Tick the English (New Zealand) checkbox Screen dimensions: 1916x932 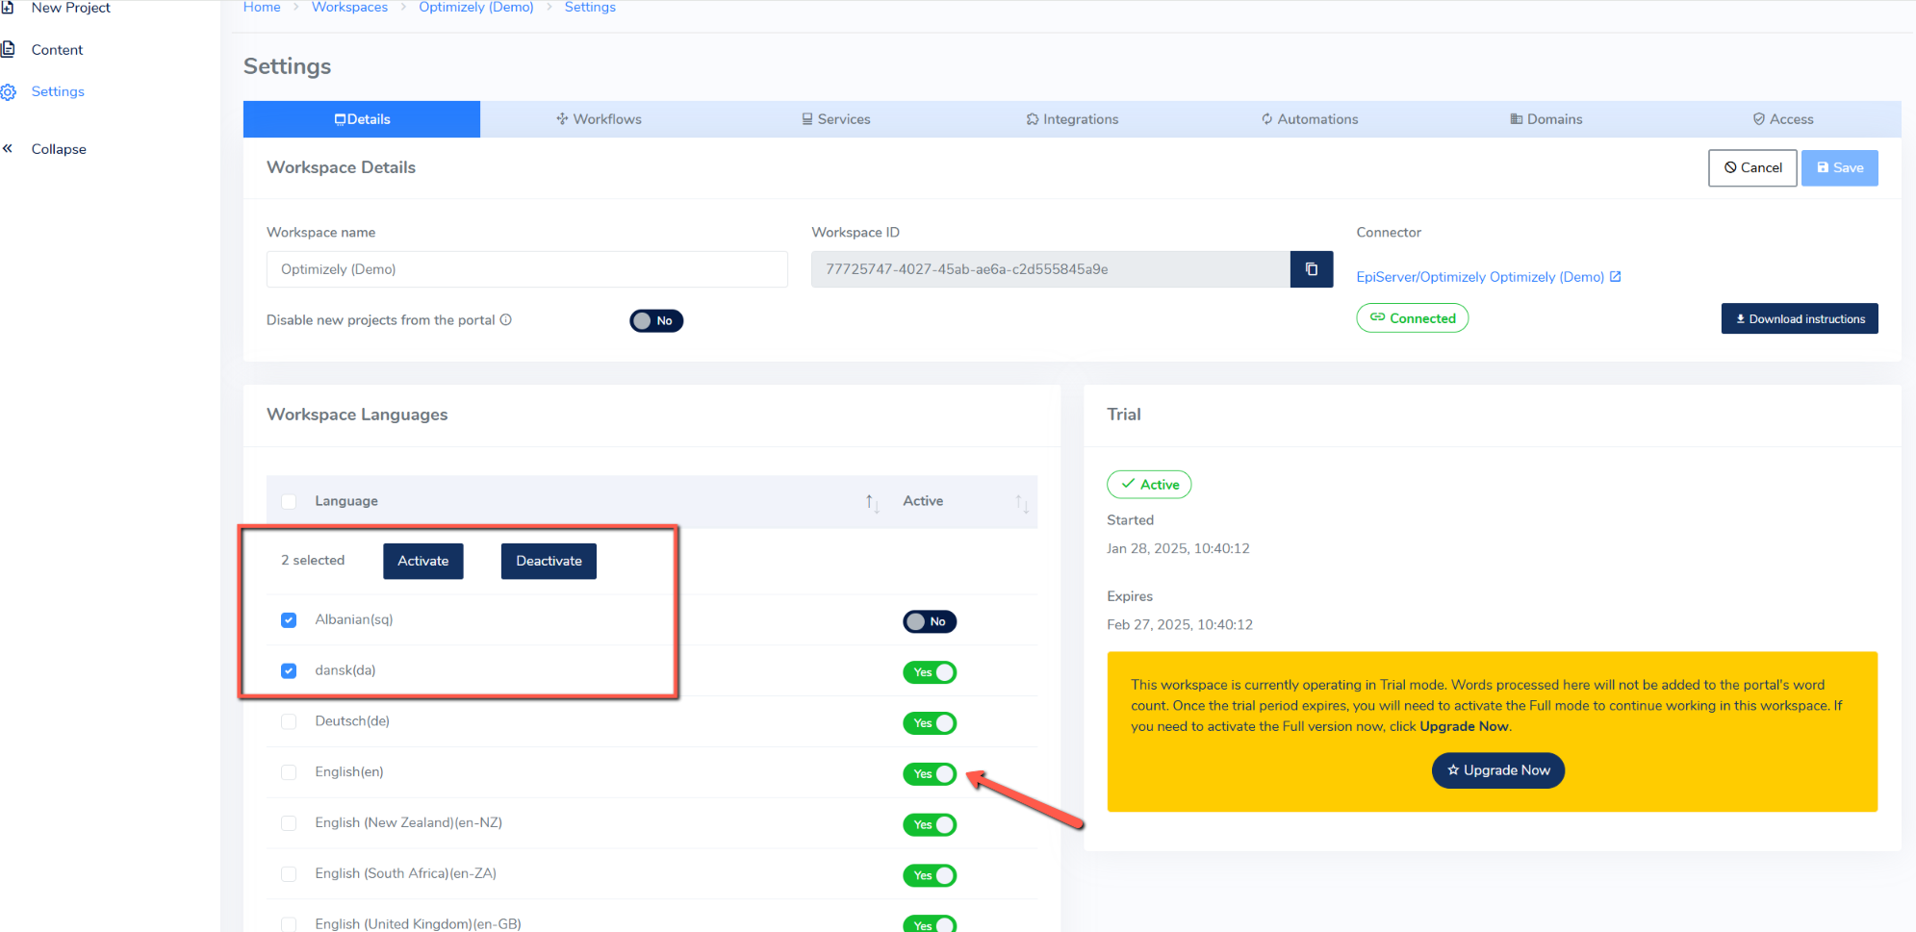[x=289, y=823]
